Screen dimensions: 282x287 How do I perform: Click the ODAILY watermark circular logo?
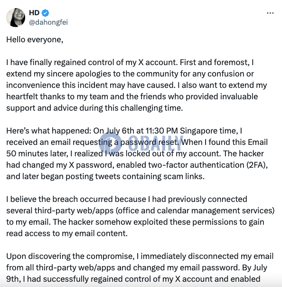110,143
